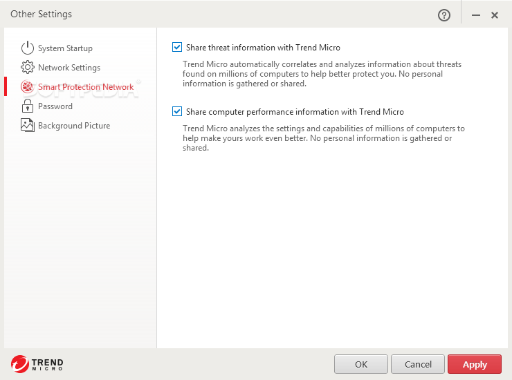Viewport: 512px width, 380px height.
Task: Close the Other Settings window
Action: tap(495, 15)
